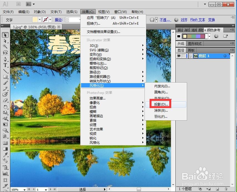Open 对齐 from the control bar
Viewport: 237px width, 192px height.
click(185, 20)
